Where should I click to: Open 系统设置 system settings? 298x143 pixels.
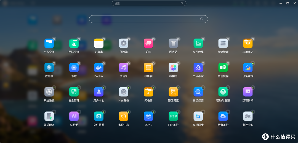(x=49, y=92)
